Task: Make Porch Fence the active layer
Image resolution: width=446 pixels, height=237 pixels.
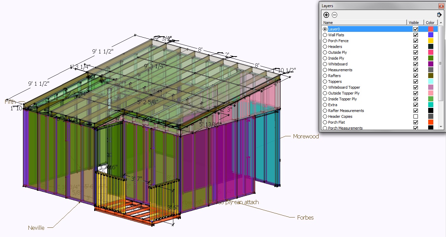Action: tap(325, 41)
